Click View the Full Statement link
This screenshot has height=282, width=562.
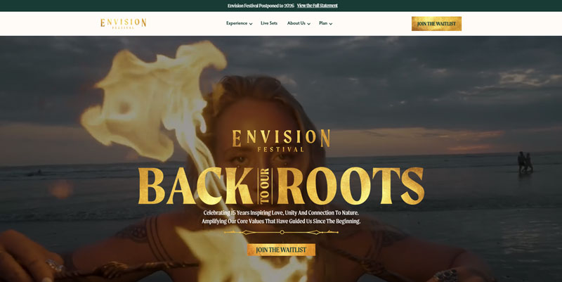click(318, 6)
